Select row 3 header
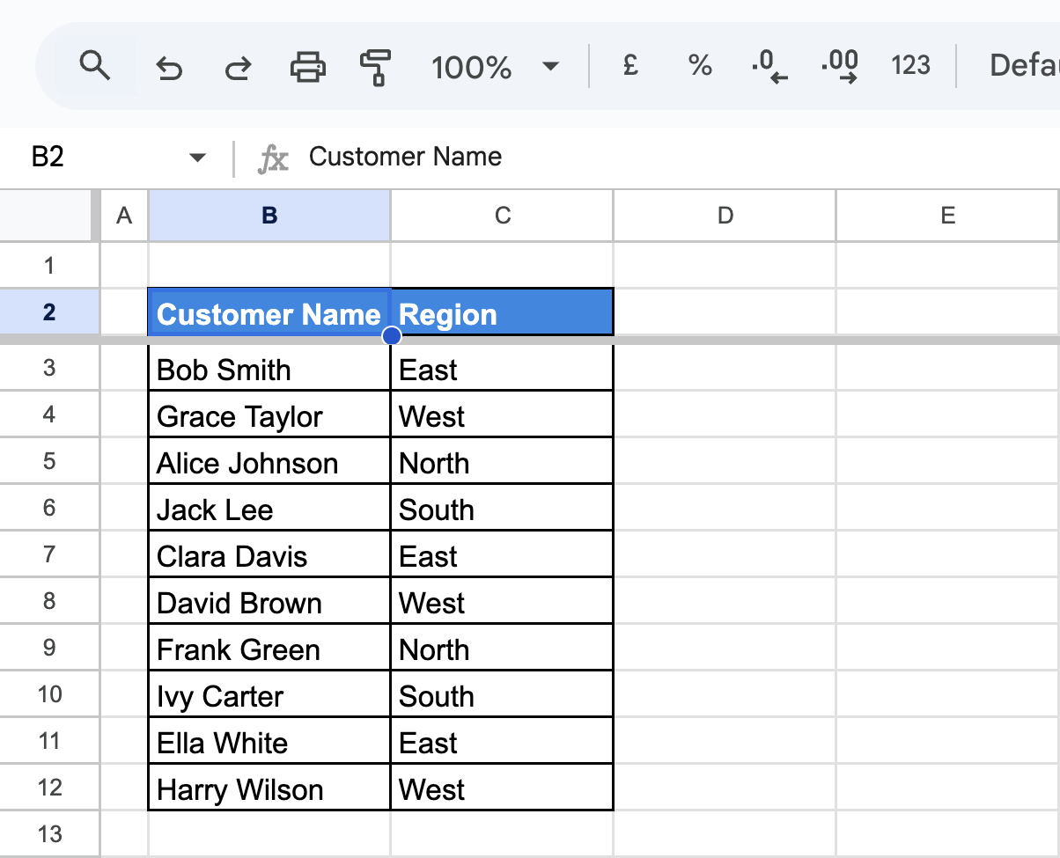 tap(49, 368)
